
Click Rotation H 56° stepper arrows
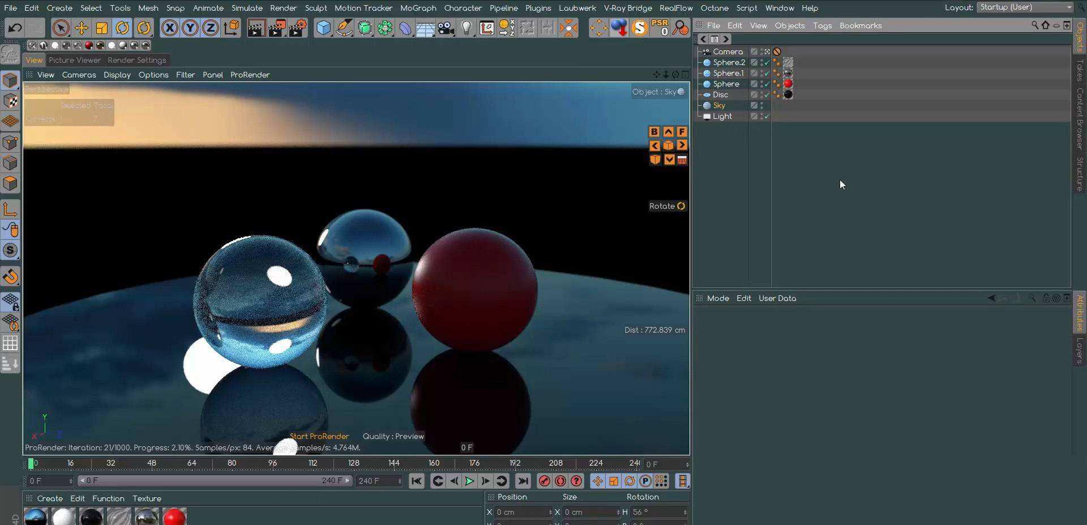685,512
